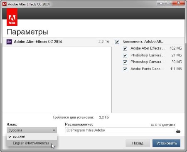Uncheck the Компонент: Adobe Aft... checkbox

point(117,42)
